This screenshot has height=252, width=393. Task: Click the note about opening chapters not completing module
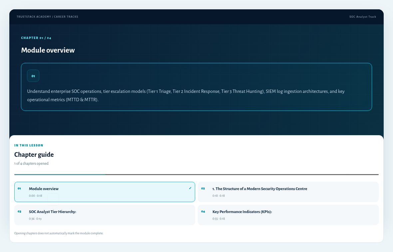coord(59,233)
